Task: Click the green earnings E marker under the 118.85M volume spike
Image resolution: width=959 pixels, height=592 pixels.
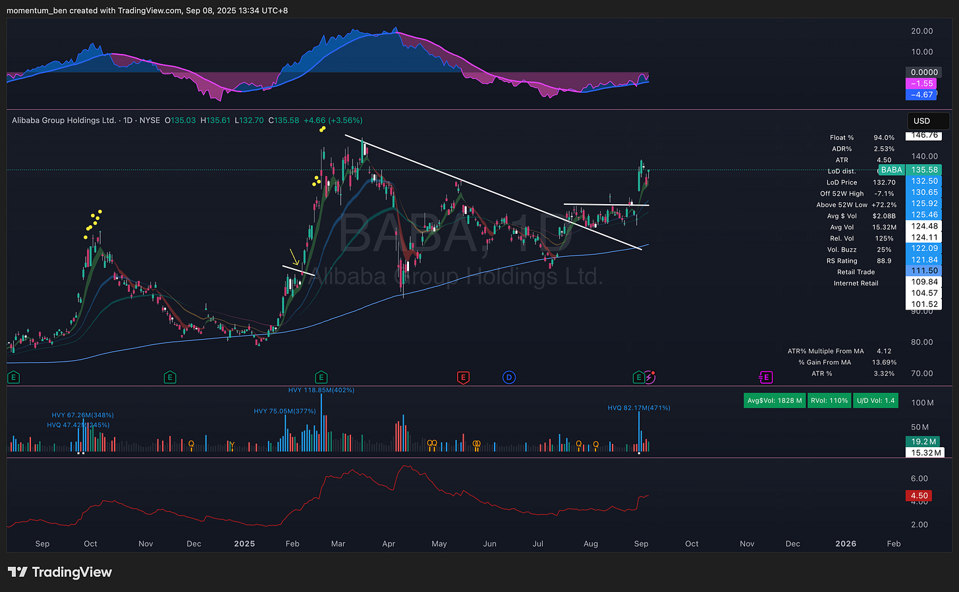Action: click(321, 377)
